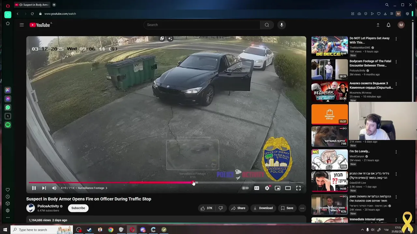Share the video
This screenshot has height=234, width=417.
point(238,208)
